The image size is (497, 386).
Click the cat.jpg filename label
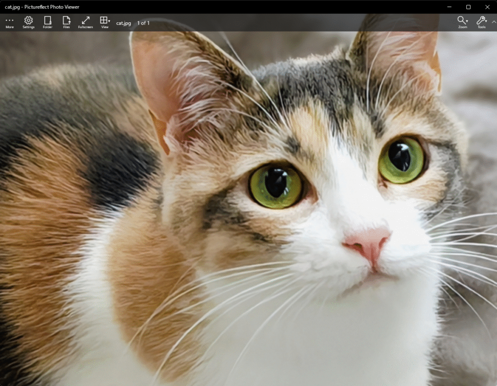pos(123,23)
